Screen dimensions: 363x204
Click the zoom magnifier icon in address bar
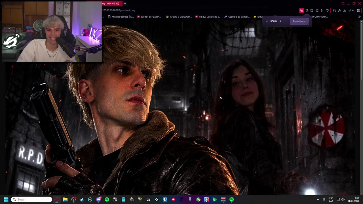click(x=301, y=10)
